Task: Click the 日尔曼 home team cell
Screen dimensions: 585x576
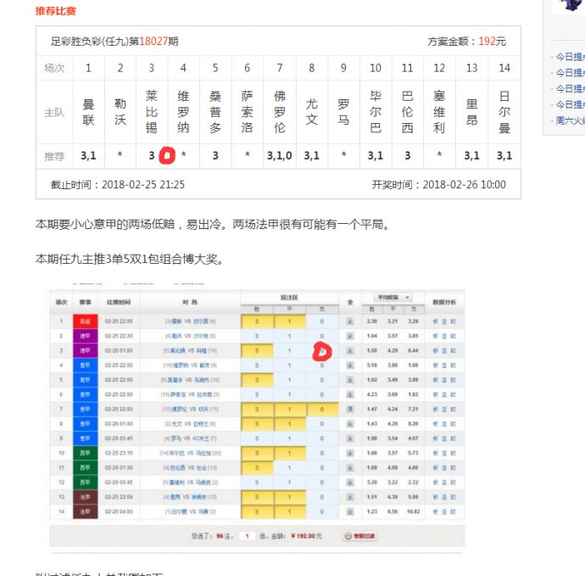Action: point(504,112)
